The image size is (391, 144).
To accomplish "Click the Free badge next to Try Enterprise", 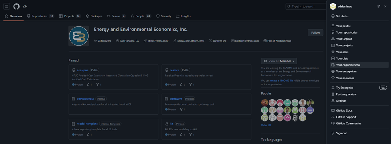I will 383,88.
